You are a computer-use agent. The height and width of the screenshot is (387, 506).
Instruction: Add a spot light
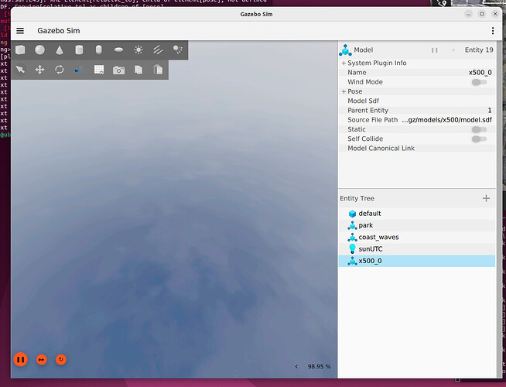tap(178, 50)
